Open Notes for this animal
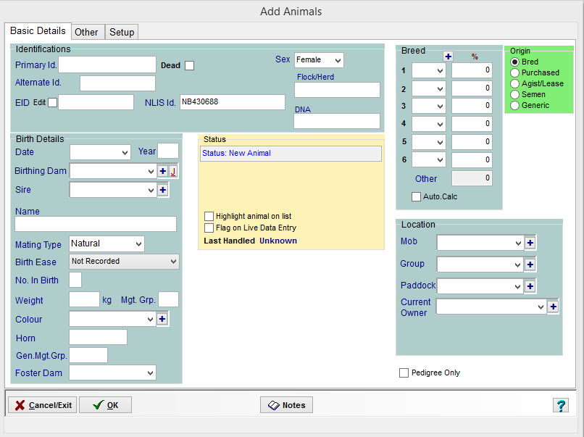Viewport: 584px width, 437px height. pos(286,405)
